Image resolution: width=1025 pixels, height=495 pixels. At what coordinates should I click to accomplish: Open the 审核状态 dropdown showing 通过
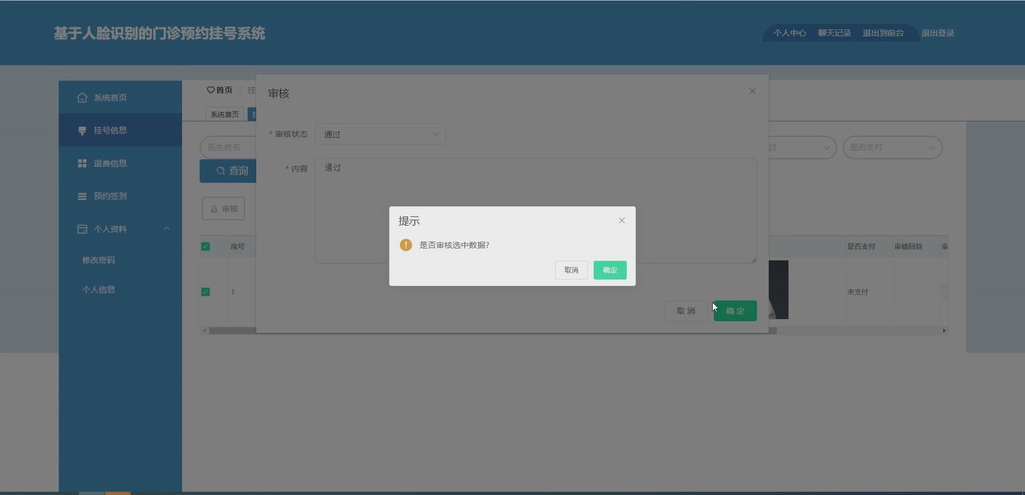coord(380,134)
